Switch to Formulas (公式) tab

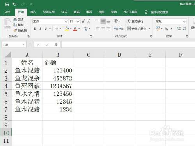(64, 12)
